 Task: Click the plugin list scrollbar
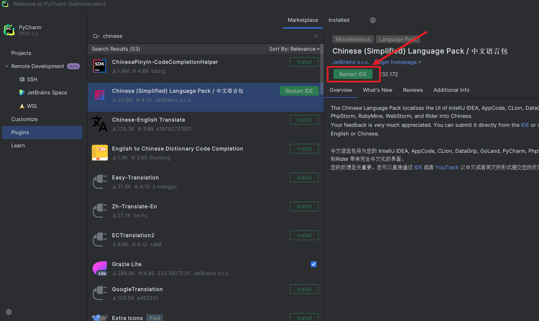(x=322, y=69)
